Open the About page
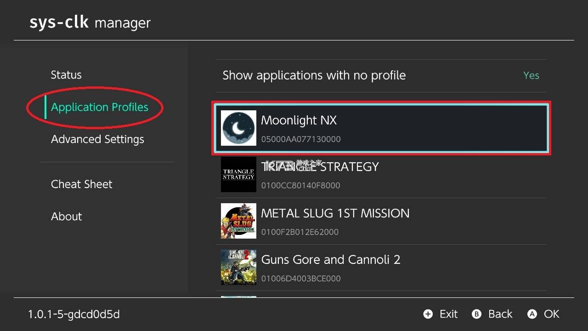 click(x=66, y=216)
